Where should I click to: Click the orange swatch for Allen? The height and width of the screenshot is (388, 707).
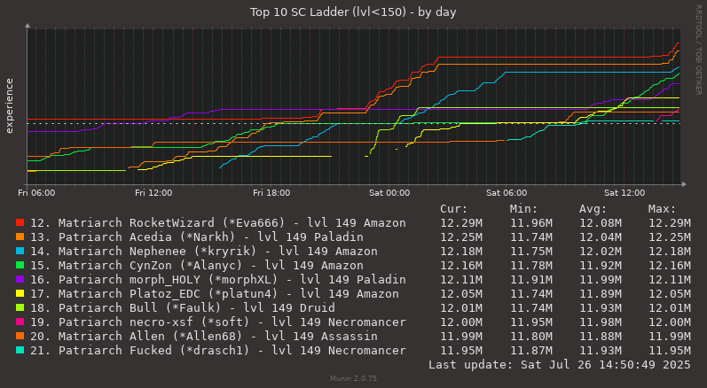tap(20, 337)
